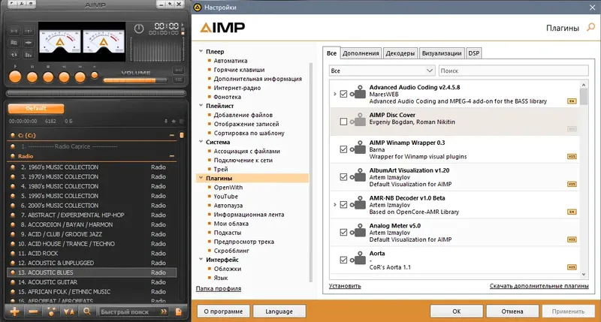Pause playback in the AIMP player
This screenshot has height=322, width=601.
point(32,77)
